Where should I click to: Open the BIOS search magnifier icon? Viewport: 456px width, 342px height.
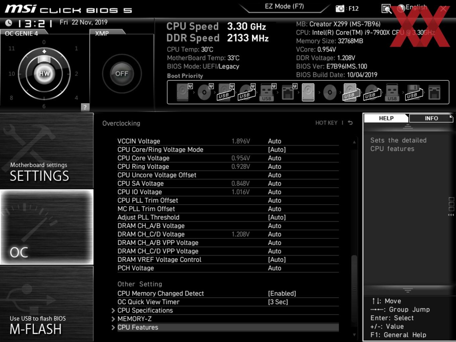387,9
